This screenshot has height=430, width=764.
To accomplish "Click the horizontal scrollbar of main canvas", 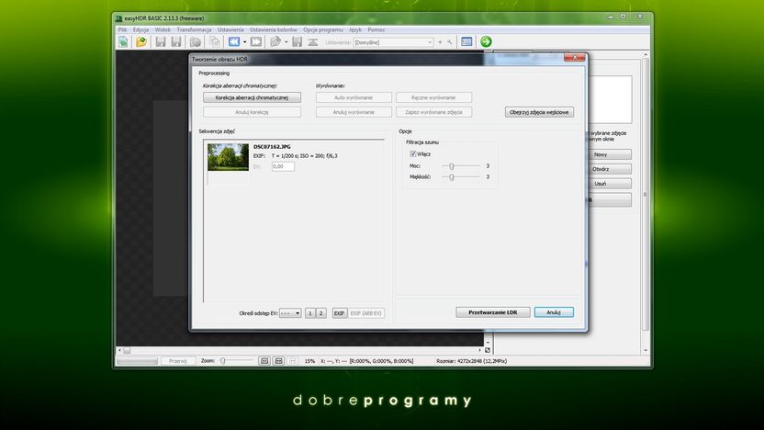I will pos(299,350).
